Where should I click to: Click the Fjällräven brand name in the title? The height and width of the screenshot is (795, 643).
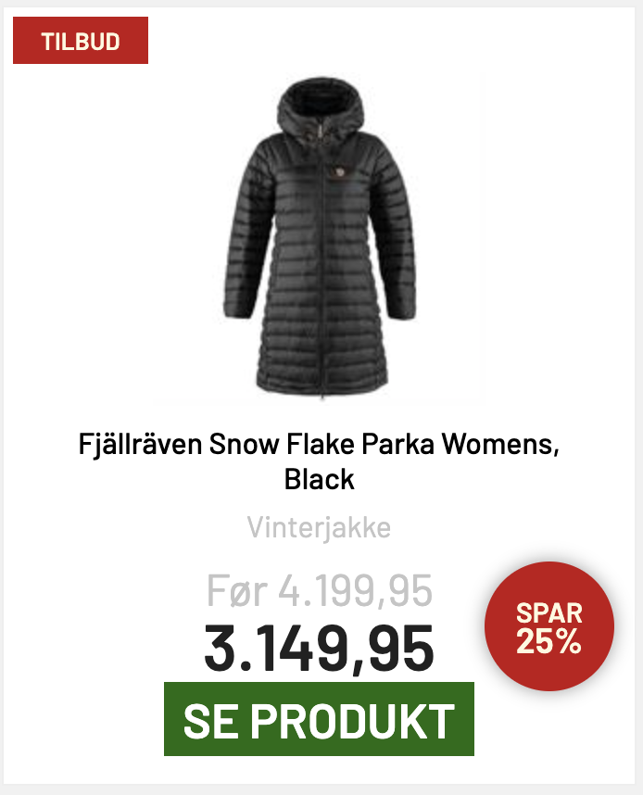tap(141, 444)
